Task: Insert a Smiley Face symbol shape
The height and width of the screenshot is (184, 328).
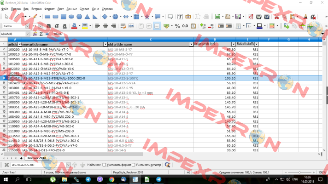Action: pyautogui.click(x=115, y=17)
